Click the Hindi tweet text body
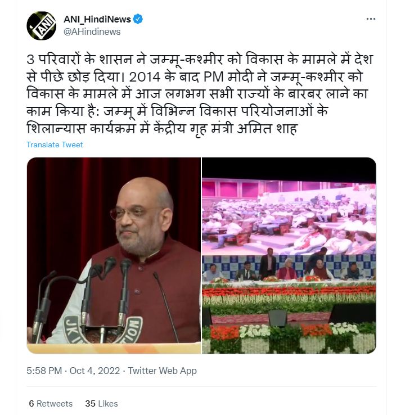The width and height of the screenshot is (405, 415). point(200,94)
